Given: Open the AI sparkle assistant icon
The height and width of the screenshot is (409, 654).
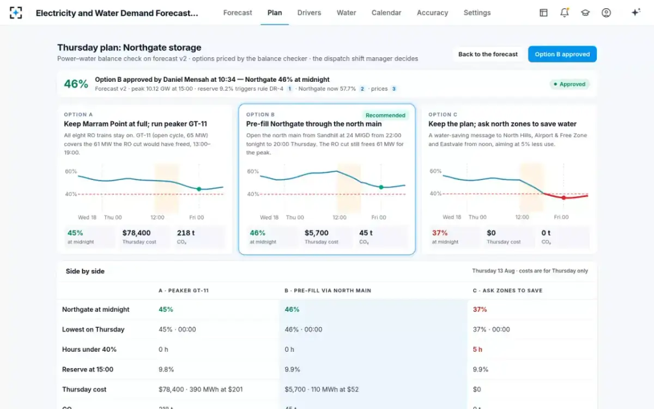Looking at the screenshot, I should [x=635, y=13].
